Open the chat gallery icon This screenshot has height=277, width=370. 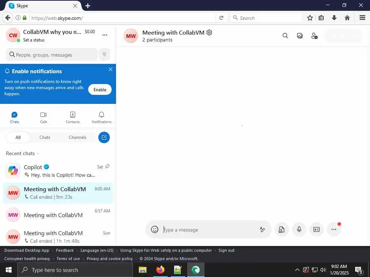coord(300,36)
